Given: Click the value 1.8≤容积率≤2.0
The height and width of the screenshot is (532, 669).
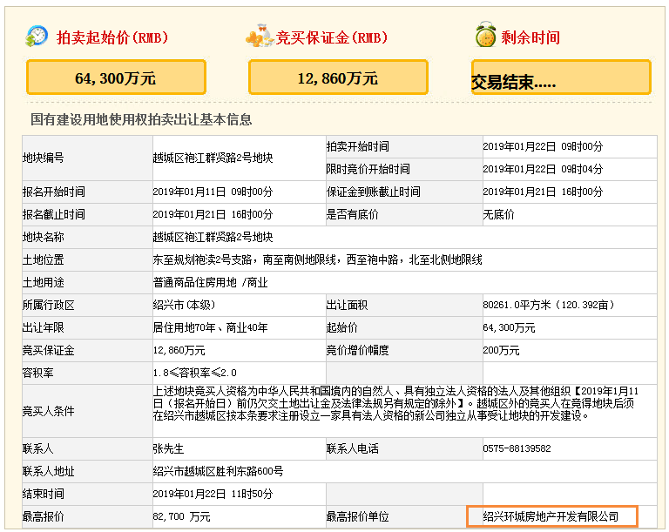Looking at the screenshot, I should click(x=194, y=373).
